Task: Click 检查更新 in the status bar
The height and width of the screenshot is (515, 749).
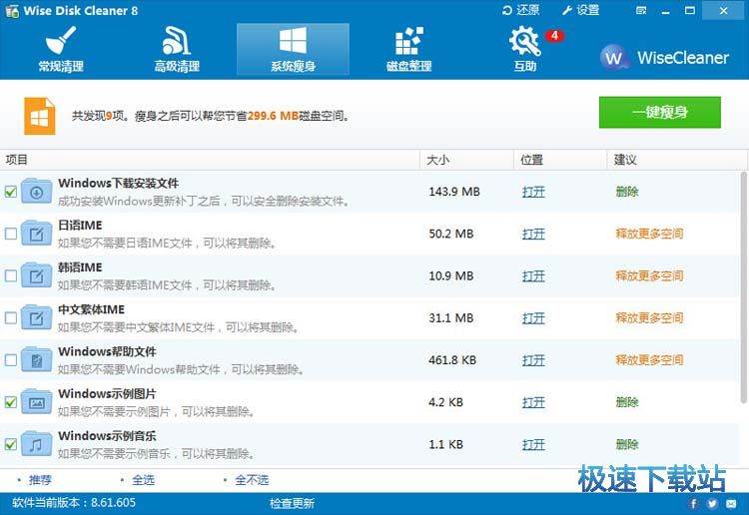Action: [292, 504]
